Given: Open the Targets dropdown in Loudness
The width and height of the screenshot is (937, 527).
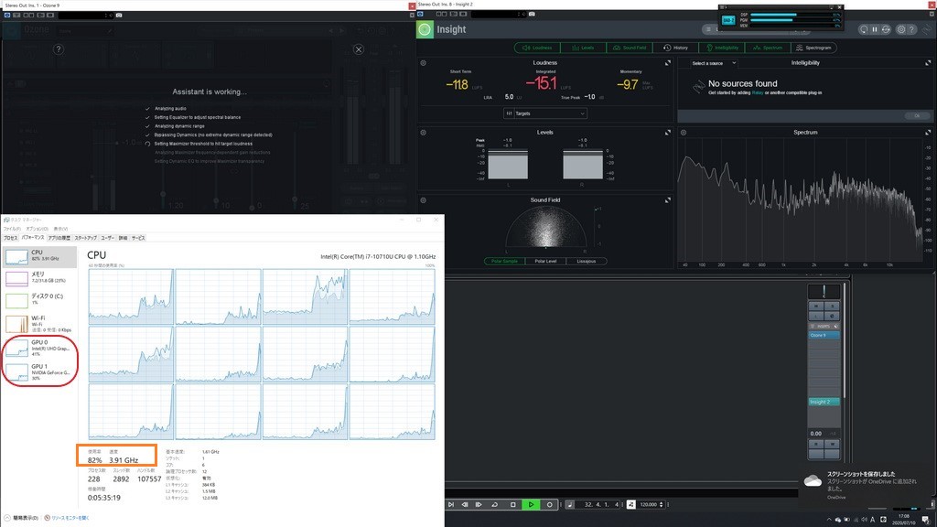Looking at the screenshot, I should click(545, 113).
